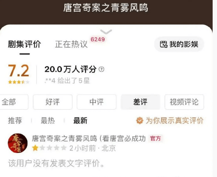Switch to the 正在热议 tab
This screenshot has width=217, height=177.
click(71, 44)
